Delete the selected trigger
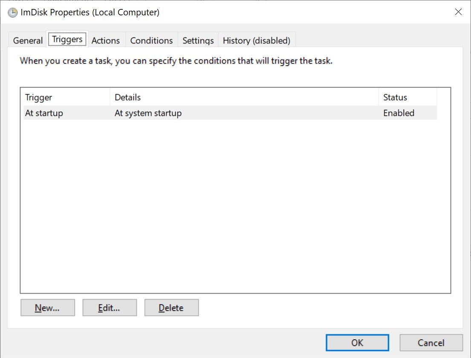Viewport: 471px width, 358px height. [x=171, y=308]
